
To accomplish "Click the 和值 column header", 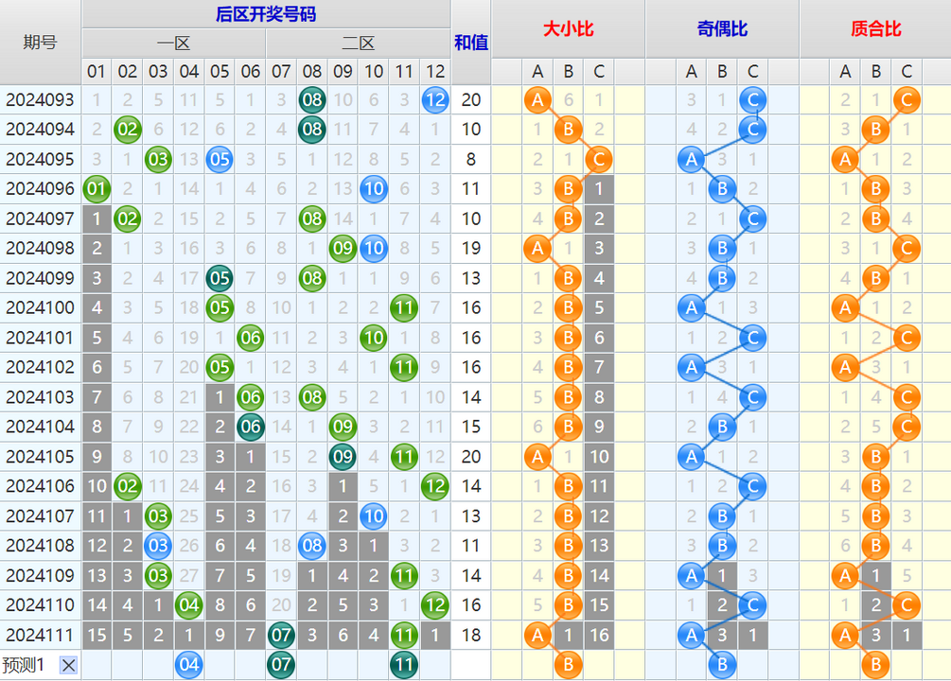I will click(x=471, y=42).
